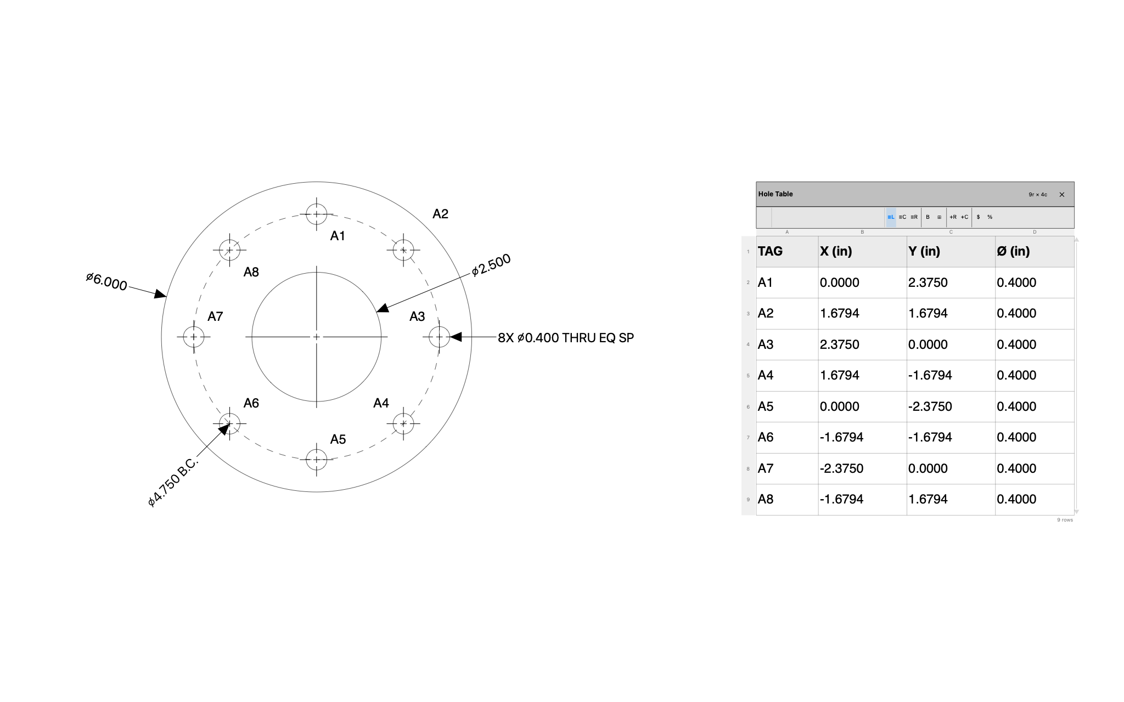The width and height of the screenshot is (1124, 702).
Task: Click the empty formula input field
Action: [x=828, y=217]
